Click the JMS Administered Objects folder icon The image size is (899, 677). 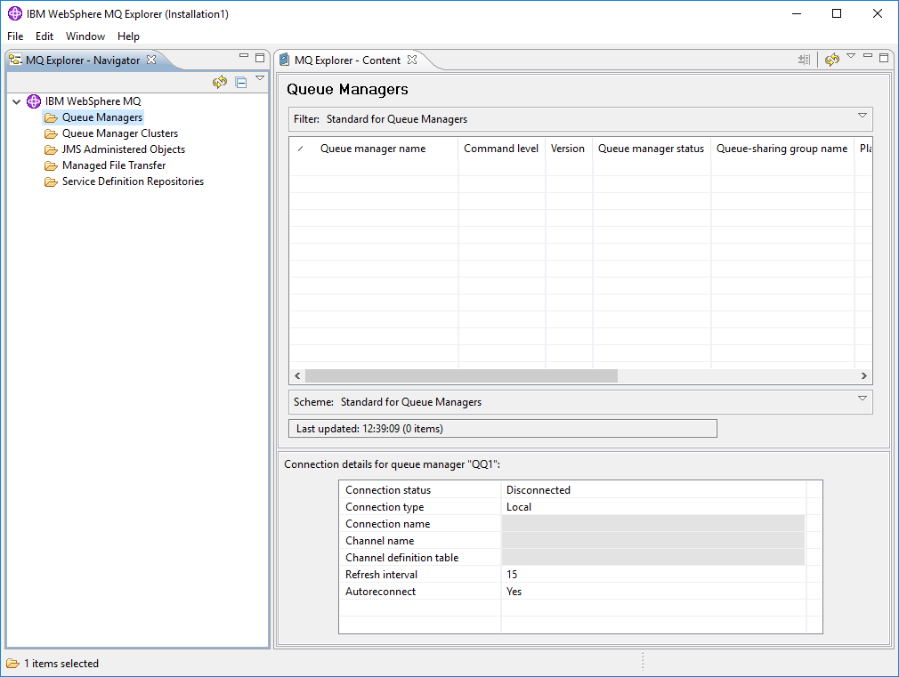(51, 150)
